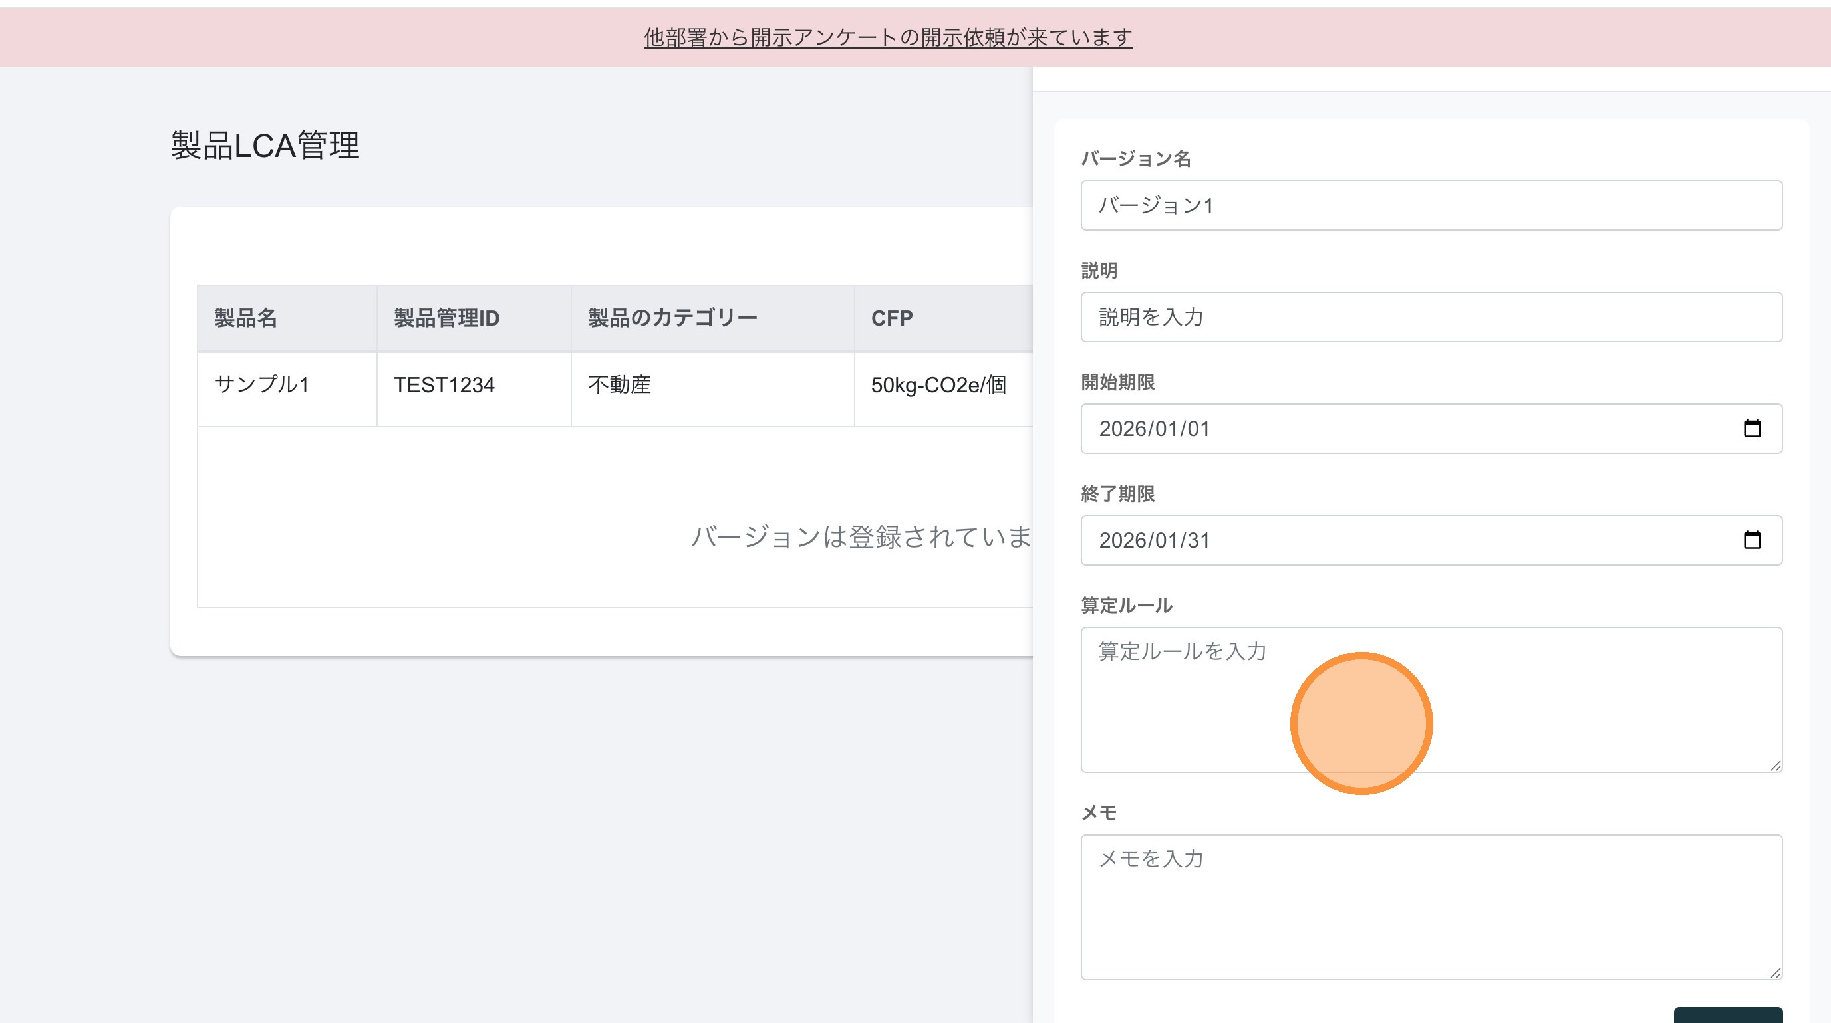Focus the メモ textarea
1831x1023 pixels.
[x=1430, y=907]
